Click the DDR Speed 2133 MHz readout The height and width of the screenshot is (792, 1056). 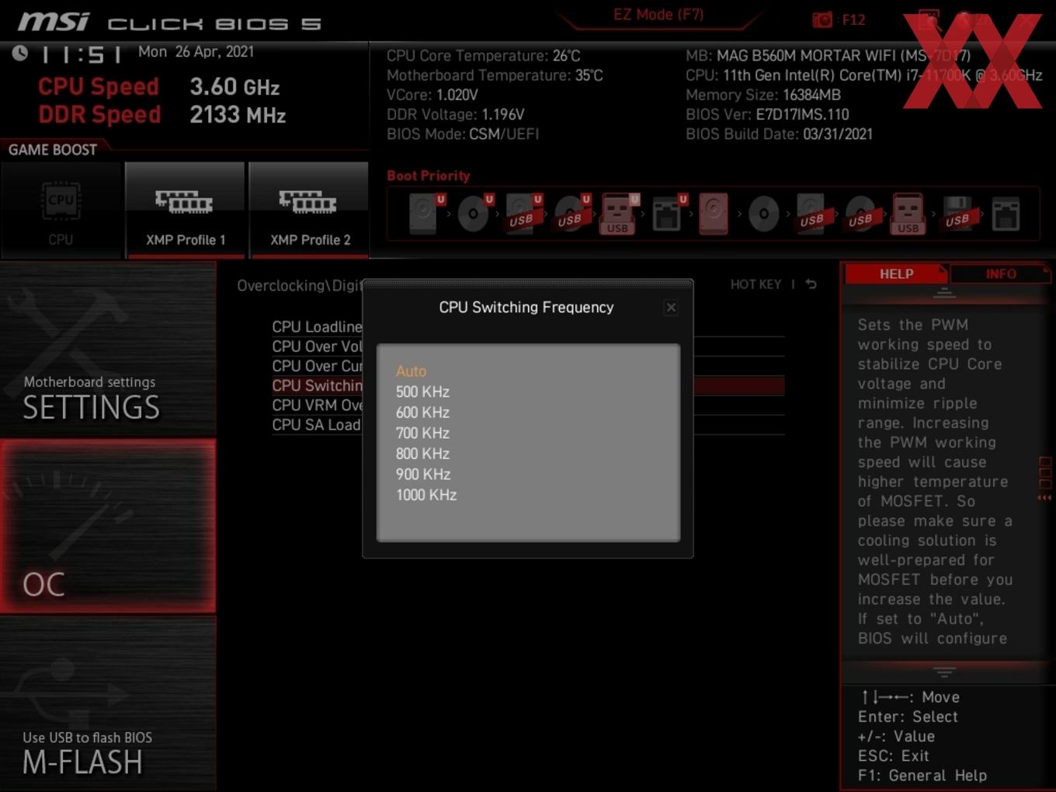pos(162,114)
